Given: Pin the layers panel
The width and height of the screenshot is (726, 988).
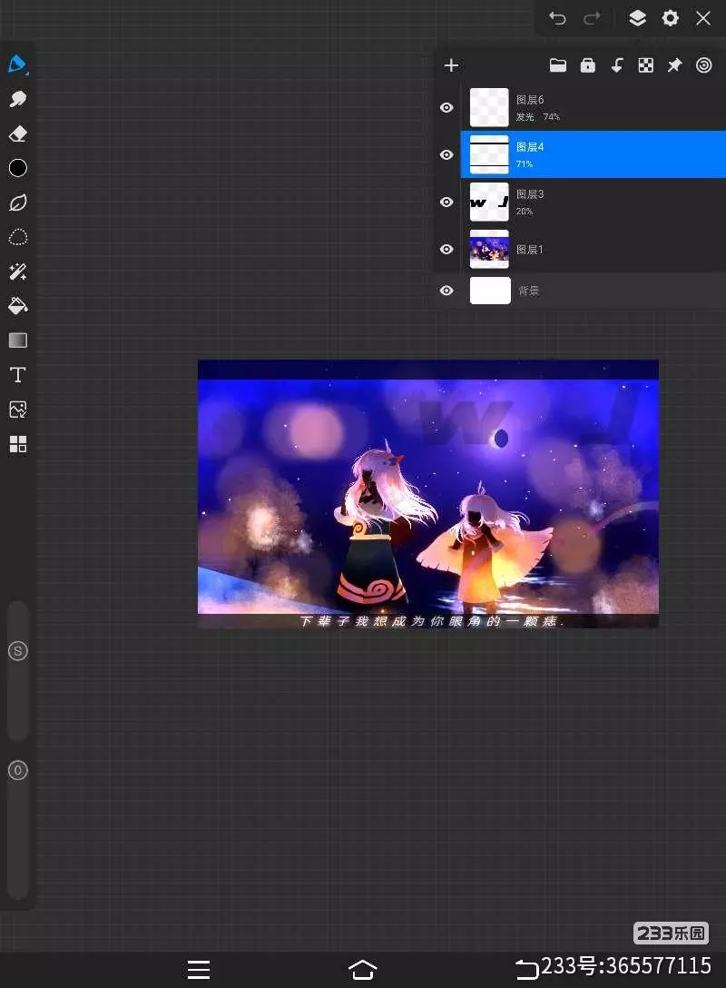Looking at the screenshot, I should tap(675, 65).
